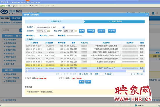Click the 末页 pagination link
160x107 pixels.
coord(74,74)
